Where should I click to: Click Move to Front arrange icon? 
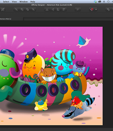(33, 9)
